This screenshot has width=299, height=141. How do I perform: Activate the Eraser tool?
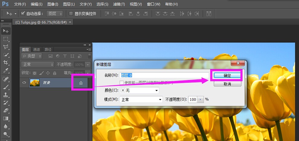point(6,111)
